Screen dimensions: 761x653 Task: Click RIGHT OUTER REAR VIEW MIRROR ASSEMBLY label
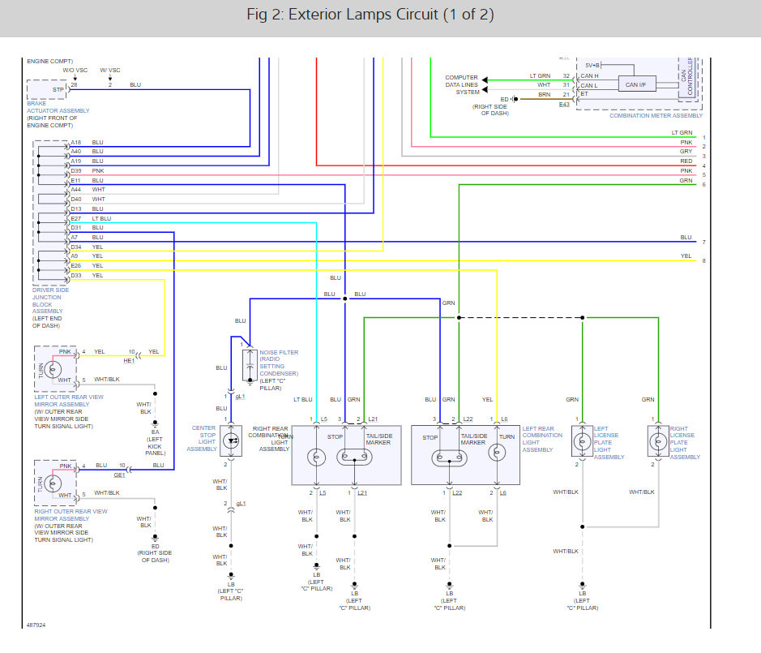71,515
